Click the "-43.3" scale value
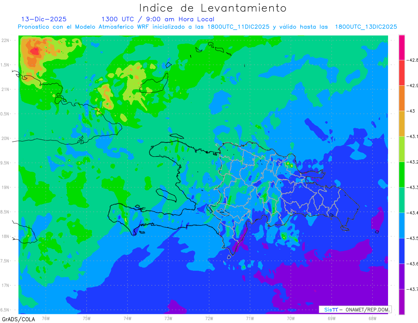Image resolution: width=418 pixels, height=323 pixels. [412, 187]
